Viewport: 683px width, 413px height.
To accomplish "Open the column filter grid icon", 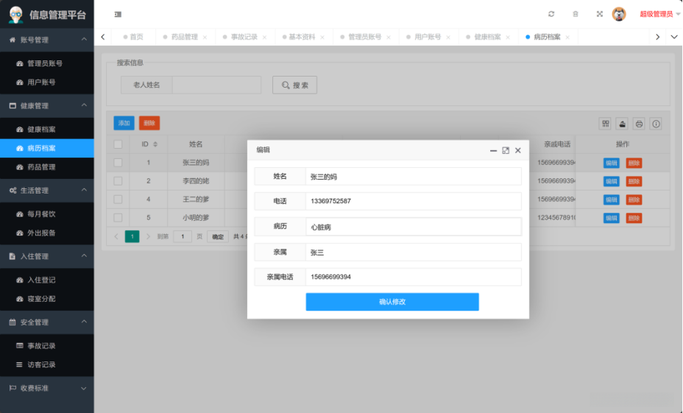I will [x=606, y=124].
